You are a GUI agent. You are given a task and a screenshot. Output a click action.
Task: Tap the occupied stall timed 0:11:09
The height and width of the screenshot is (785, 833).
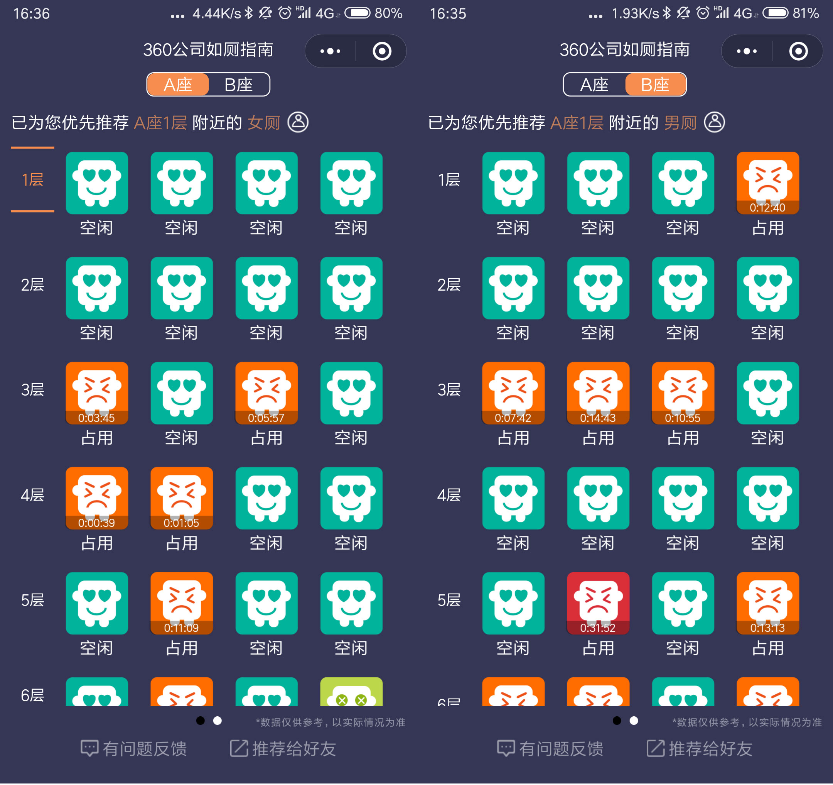pos(182,604)
